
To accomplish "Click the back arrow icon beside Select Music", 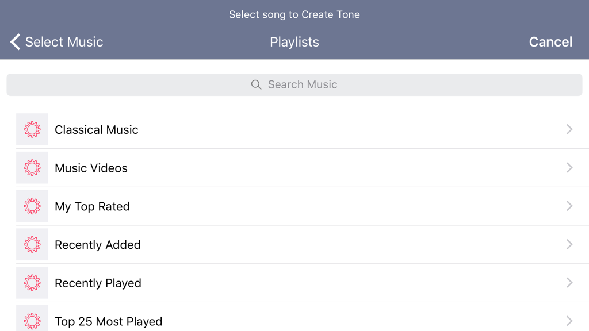I will [15, 41].
